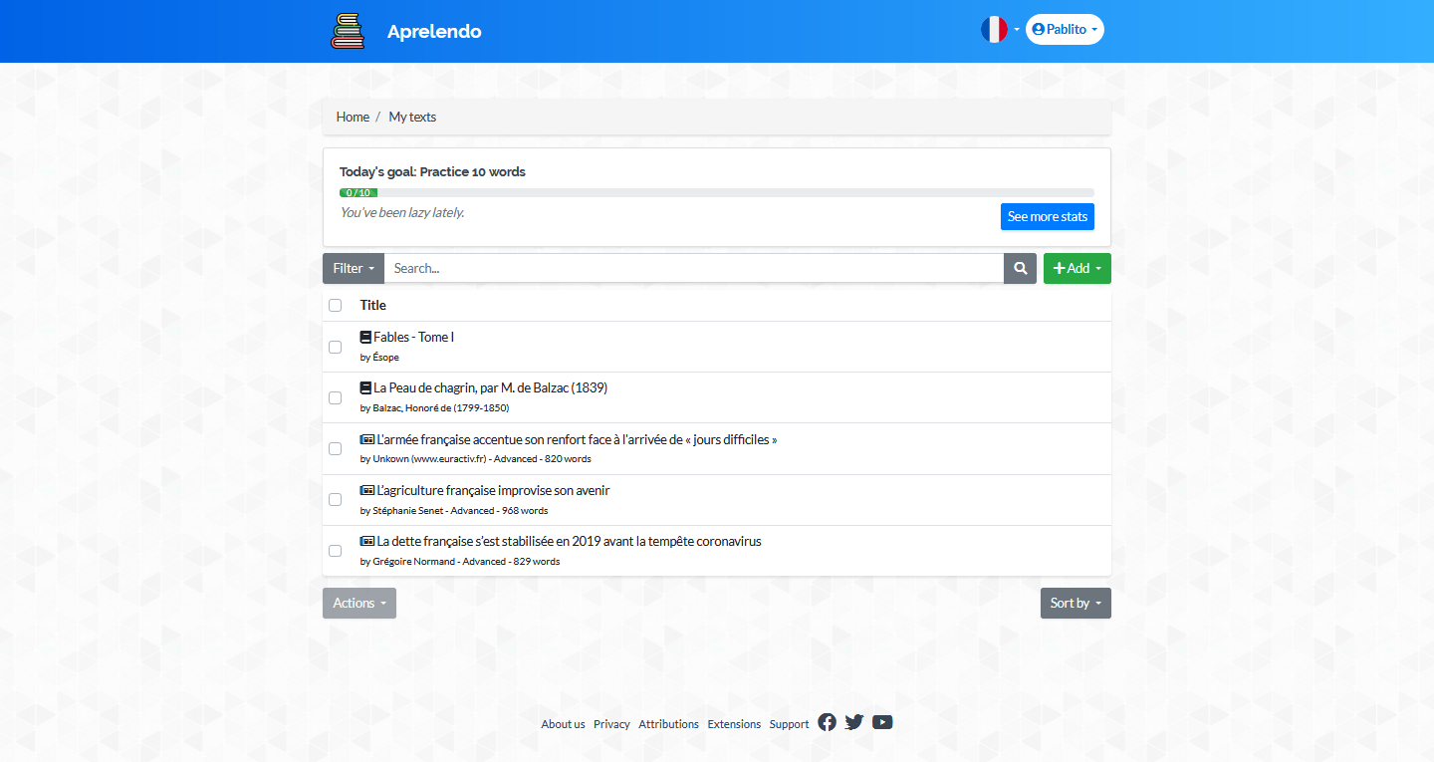Go to Home in the breadcrumb

click(353, 117)
